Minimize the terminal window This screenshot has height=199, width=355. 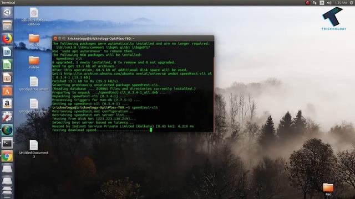click(x=60, y=39)
